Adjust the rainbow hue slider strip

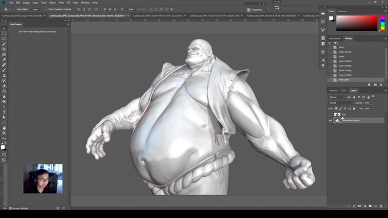pyautogui.click(x=383, y=23)
